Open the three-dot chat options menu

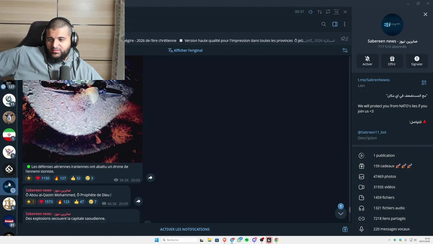(344, 24)
